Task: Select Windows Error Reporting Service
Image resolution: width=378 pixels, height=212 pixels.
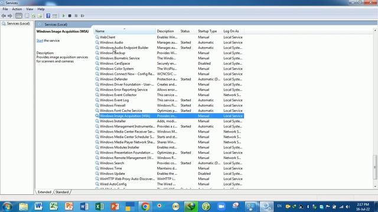Action: [169, 90]
